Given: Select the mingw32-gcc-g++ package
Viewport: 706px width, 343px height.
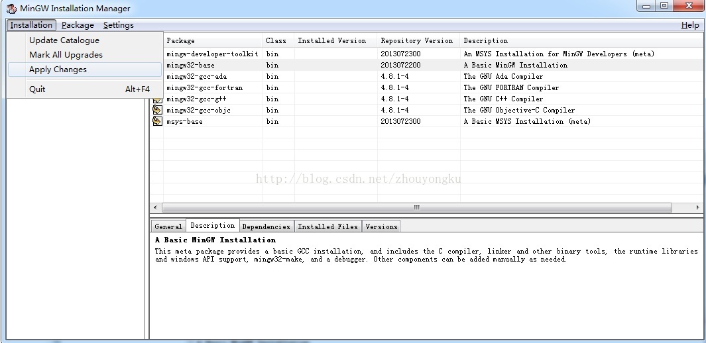Looking at the screenshot, I should [197, 99].
